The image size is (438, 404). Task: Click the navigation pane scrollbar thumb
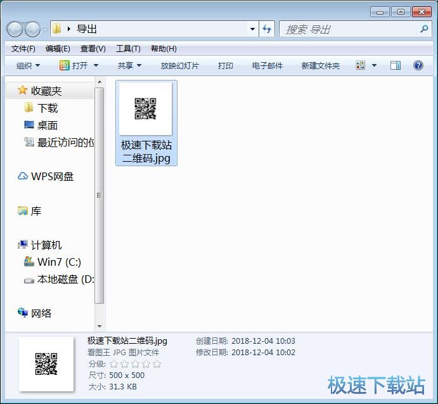point(99,195)
